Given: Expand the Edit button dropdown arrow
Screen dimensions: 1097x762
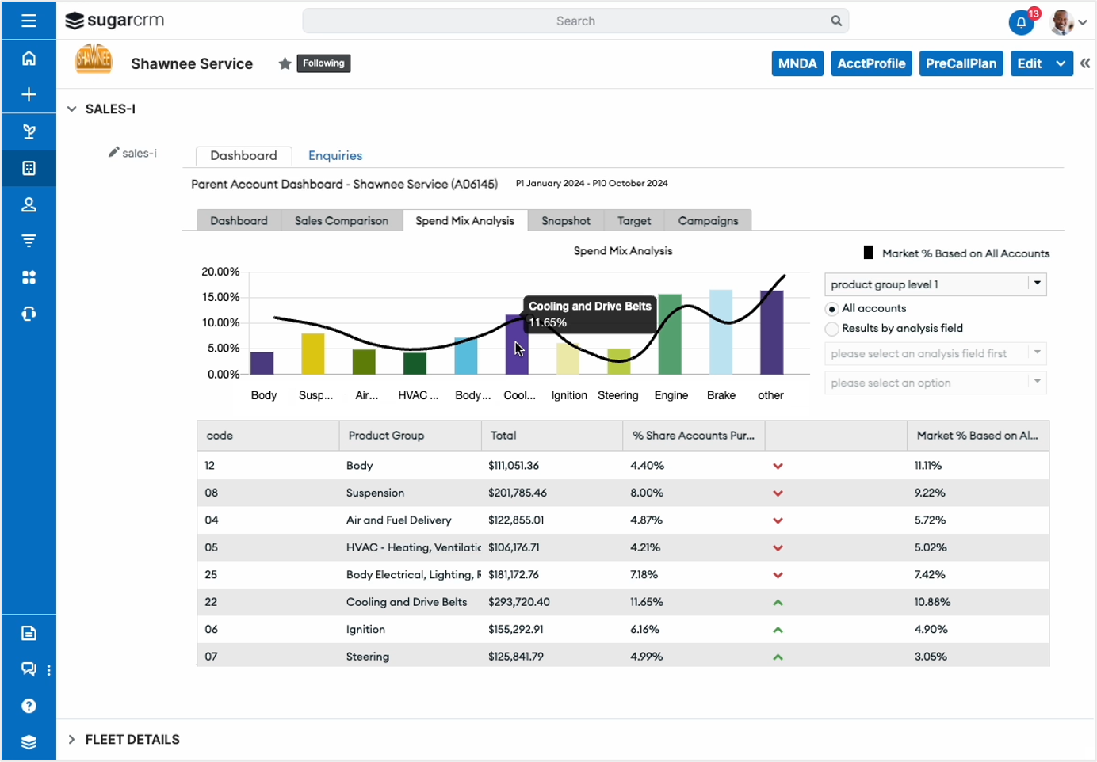Looking at the screenshot, I should (x=1061, y=63).
